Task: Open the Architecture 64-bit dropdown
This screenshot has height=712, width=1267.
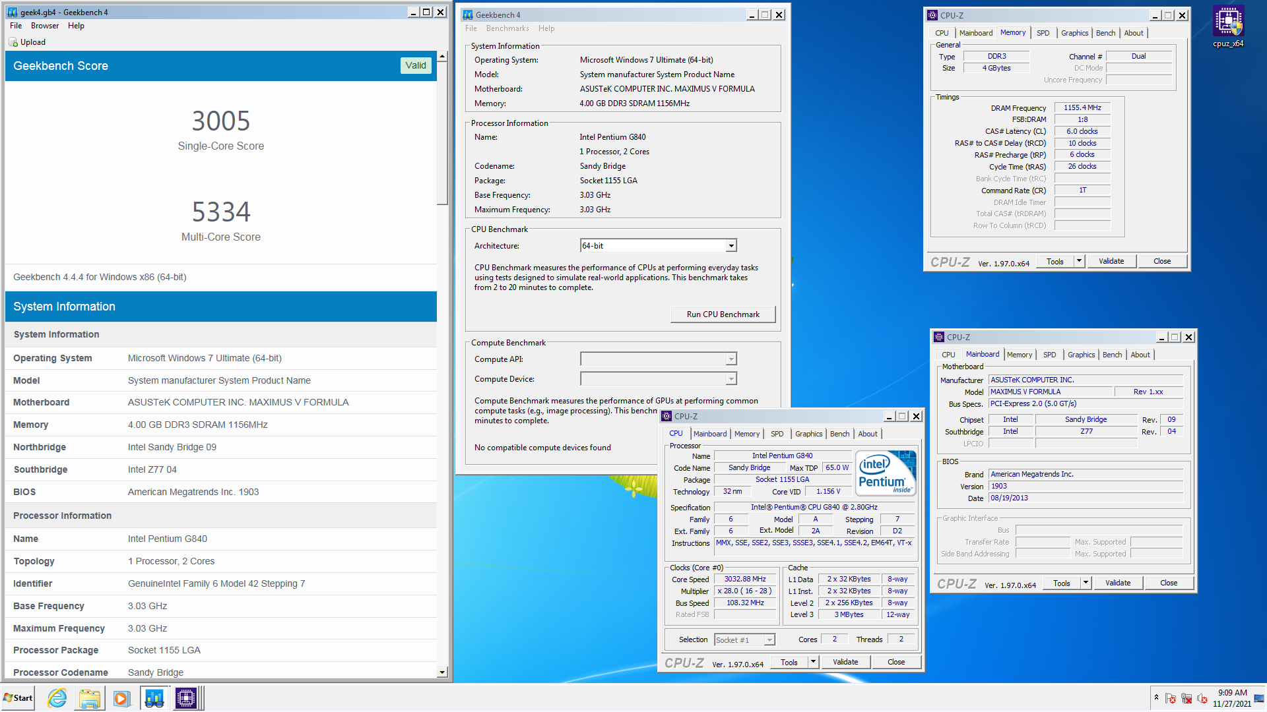Action: pos(731,246)
